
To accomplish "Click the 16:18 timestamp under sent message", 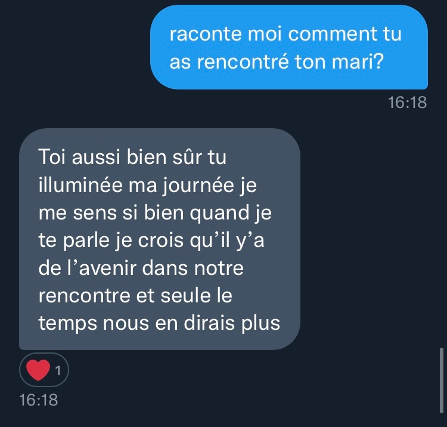I will pyautogui.click(x=407, y=103).
